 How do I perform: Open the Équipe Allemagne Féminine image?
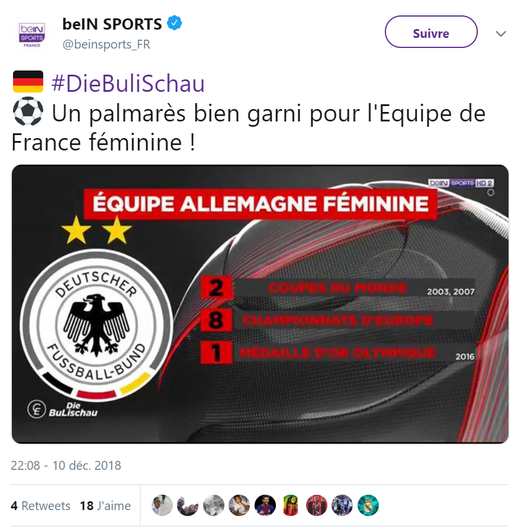pos(260,304)
